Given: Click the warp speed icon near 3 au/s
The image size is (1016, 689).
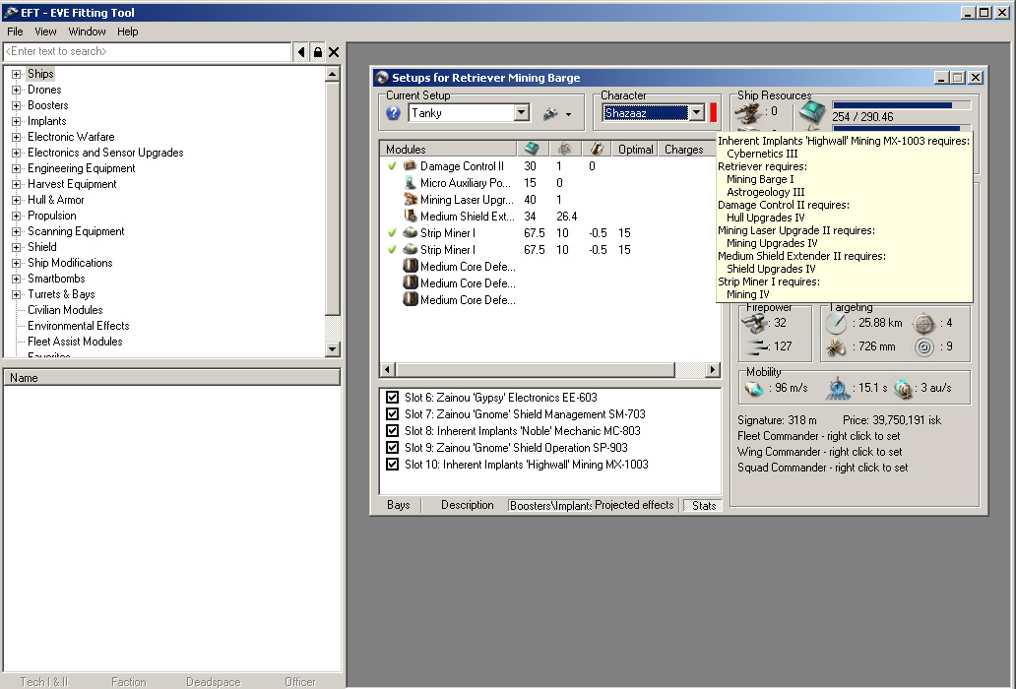Looking at the screenshot, I should [902, 388].
